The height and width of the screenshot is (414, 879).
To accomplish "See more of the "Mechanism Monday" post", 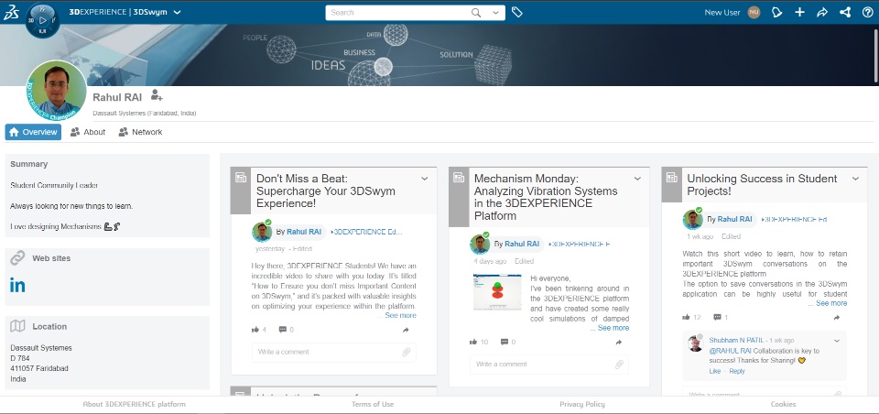I will [x=613, y=328].
